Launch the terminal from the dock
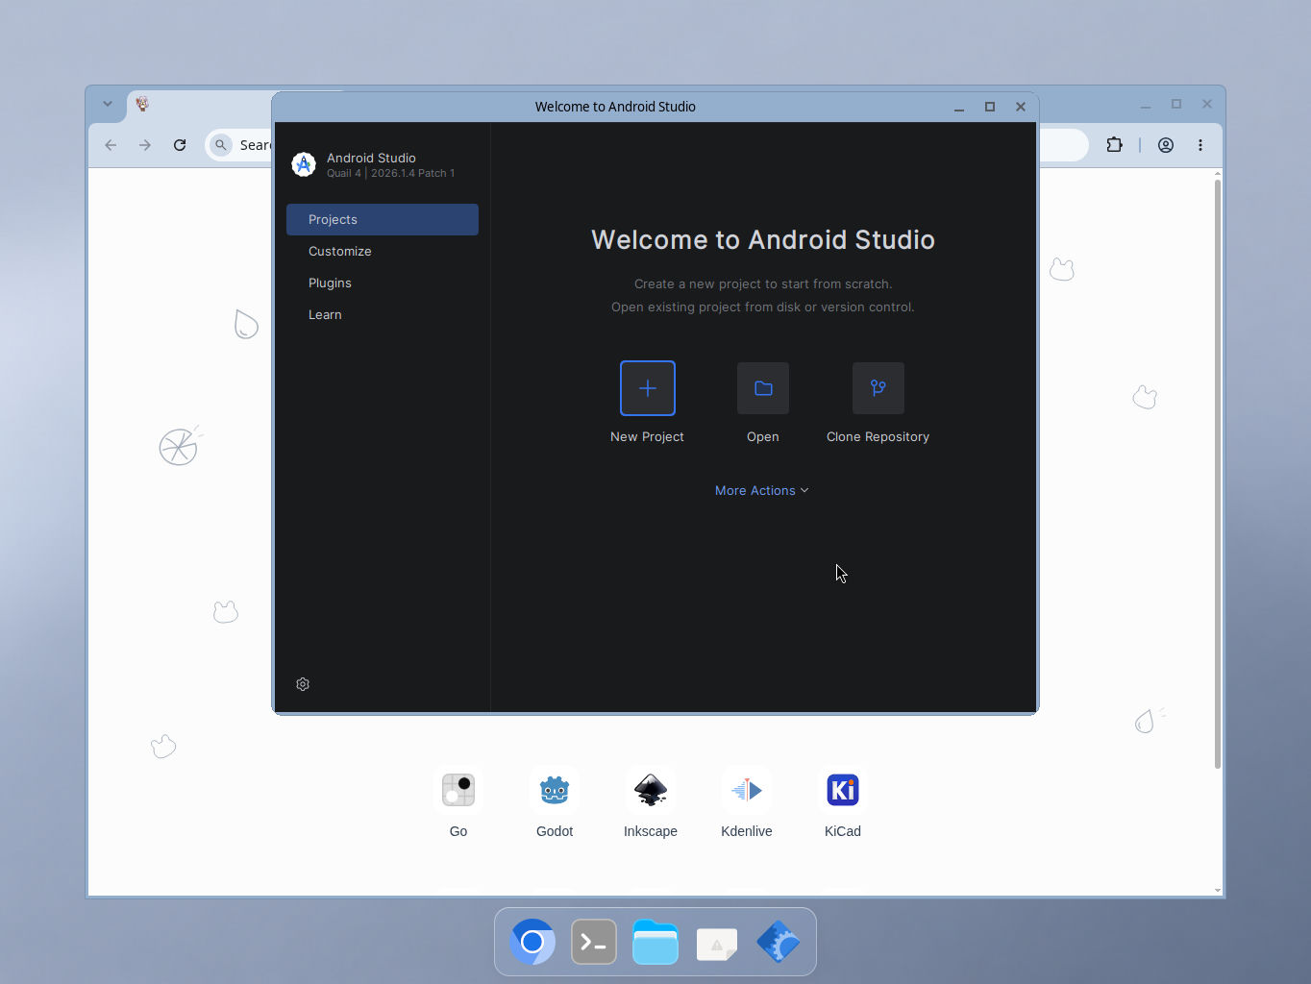Viewport: 1311px width, 984px height. pyautogui.click(x=594, y=942)
